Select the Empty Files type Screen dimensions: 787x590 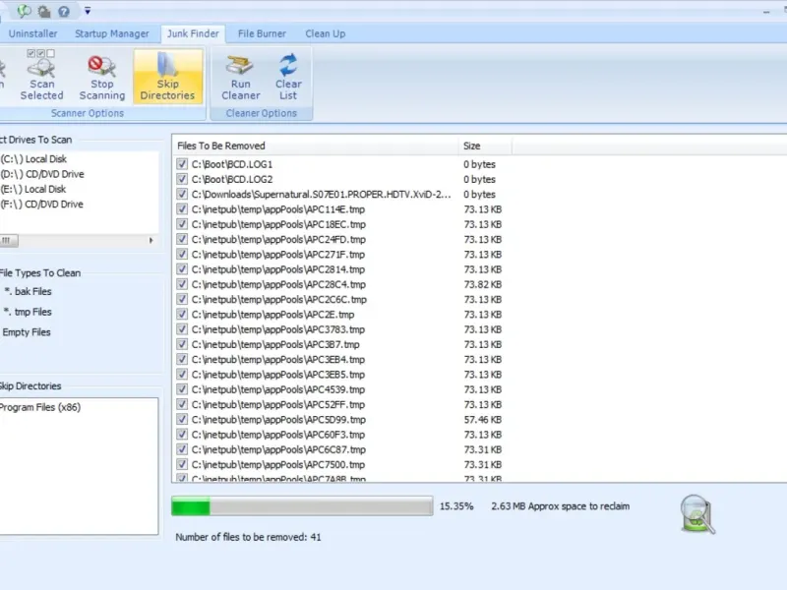[x=27, y=332]
